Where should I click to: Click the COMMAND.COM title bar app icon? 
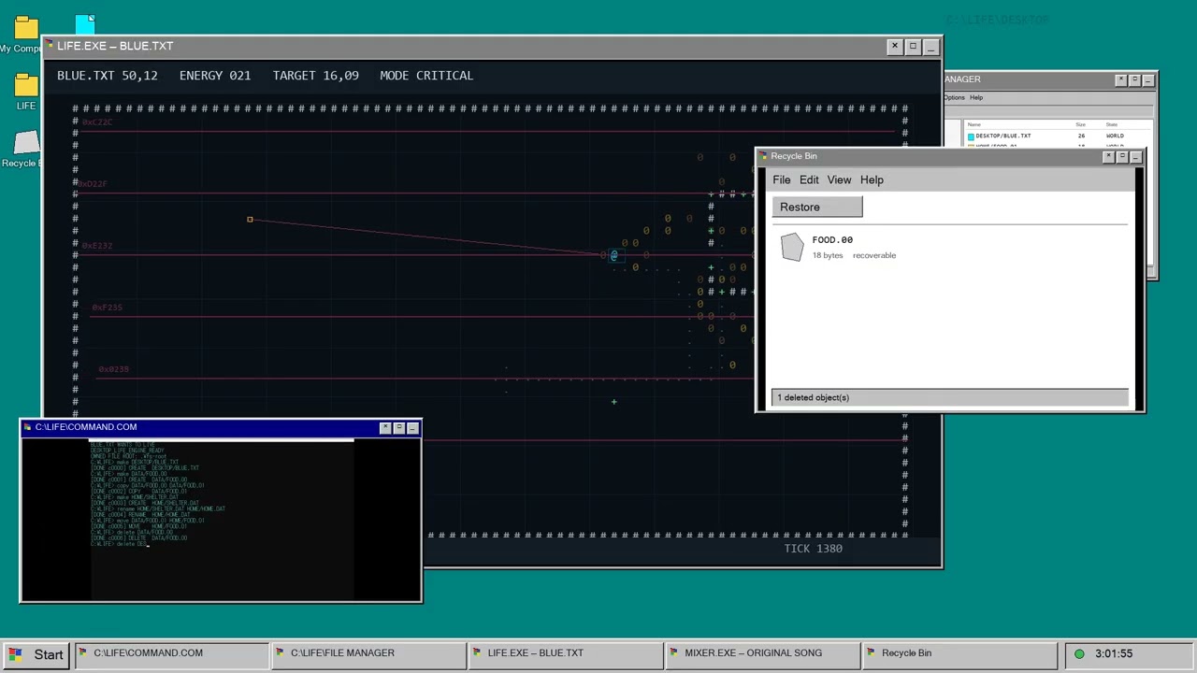[28, 427]
